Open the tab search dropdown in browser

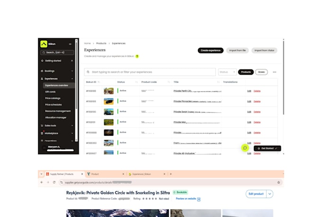click(x=41, y=174)
